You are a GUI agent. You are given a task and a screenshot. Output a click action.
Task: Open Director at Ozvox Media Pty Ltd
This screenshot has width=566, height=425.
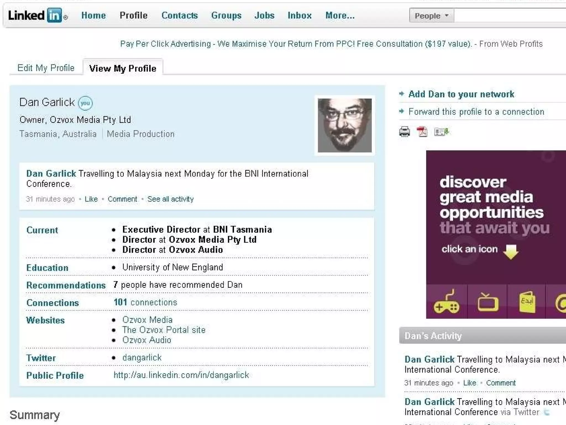point(189,239)
